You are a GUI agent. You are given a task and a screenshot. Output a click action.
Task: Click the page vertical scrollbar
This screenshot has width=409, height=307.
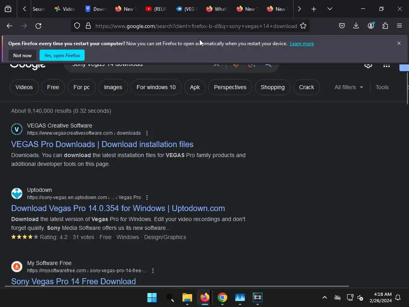click(x=407, y=88)
